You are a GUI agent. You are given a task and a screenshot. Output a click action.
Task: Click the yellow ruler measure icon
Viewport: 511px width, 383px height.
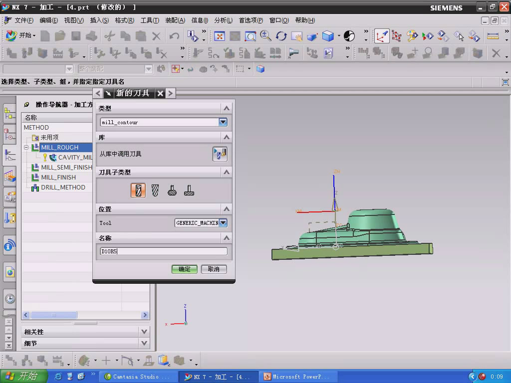tap(493, 36)
